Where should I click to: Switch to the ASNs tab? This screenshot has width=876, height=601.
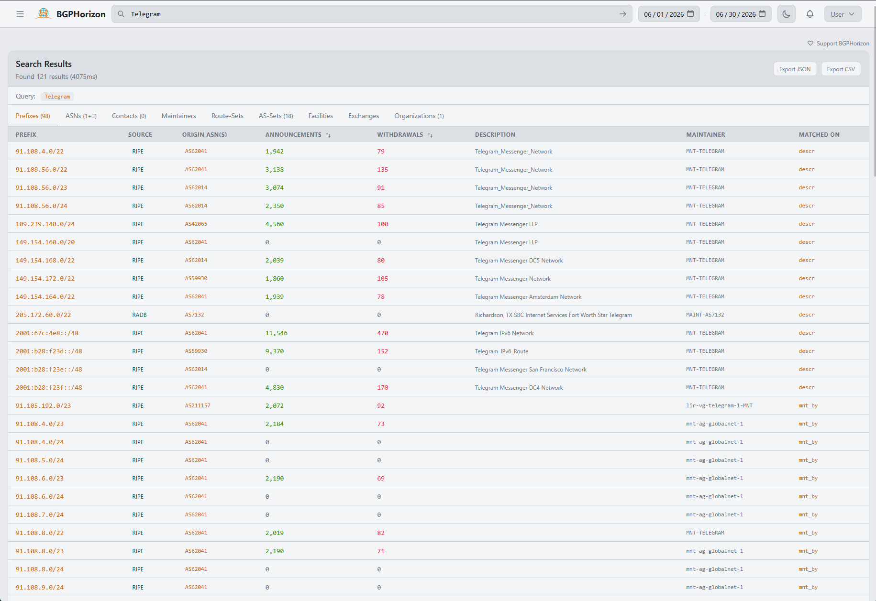coord(81,116)
